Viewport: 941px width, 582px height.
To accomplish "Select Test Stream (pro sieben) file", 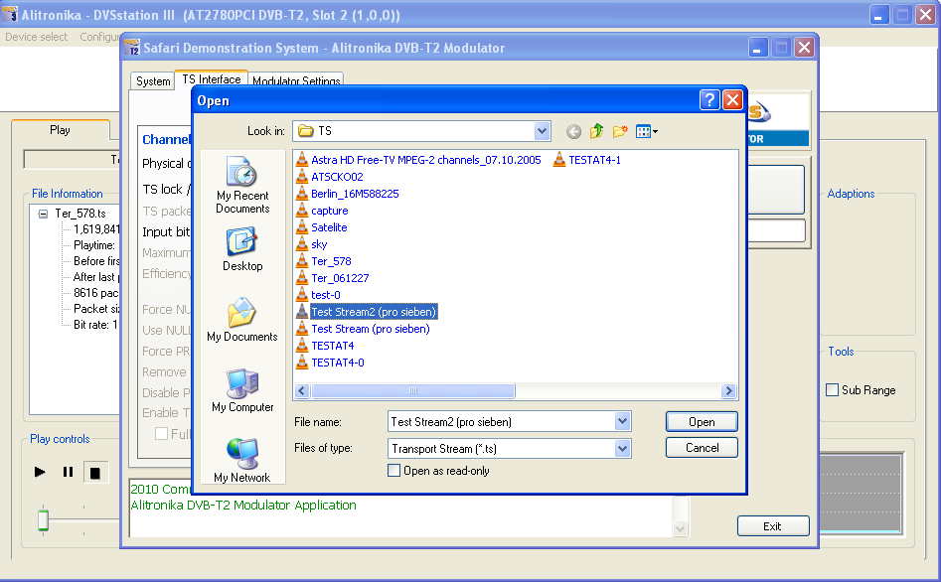I will pyautogui.click(x=363, y=329).
